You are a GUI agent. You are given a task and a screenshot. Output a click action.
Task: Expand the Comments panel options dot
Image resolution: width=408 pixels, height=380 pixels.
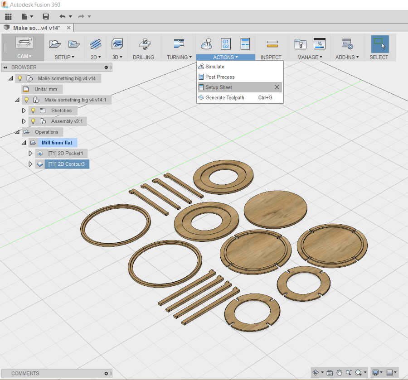click(106, 374)
